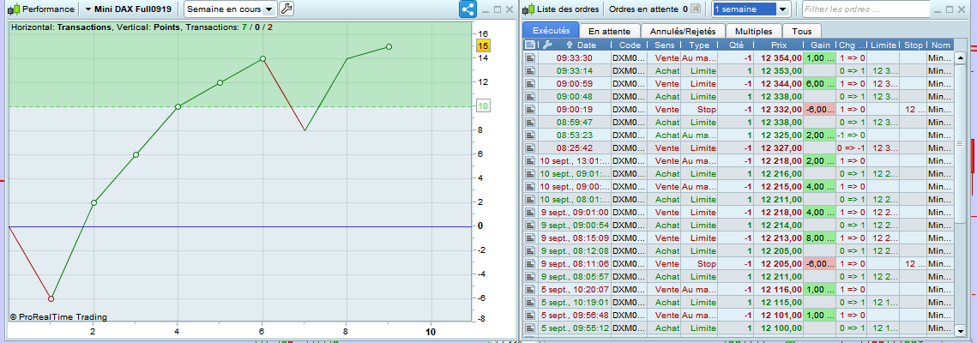
Task: Open details icon for 09:00:19 stop order
Action: pos(530,109)
